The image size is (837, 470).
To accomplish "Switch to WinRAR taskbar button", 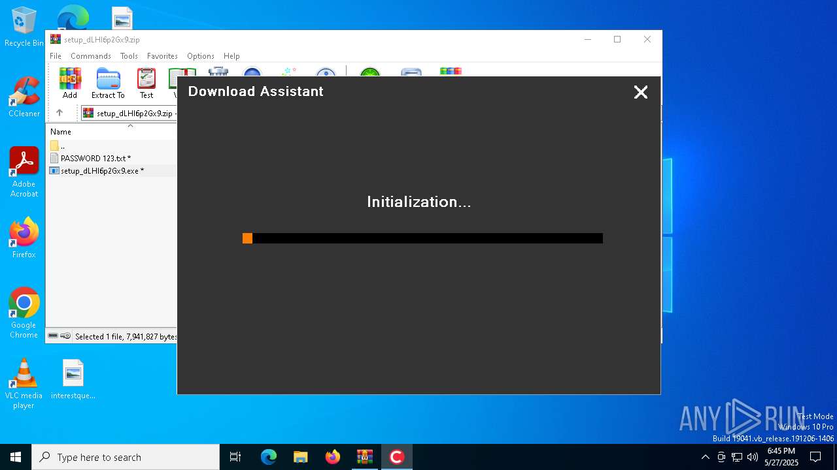I will point(365,457).
